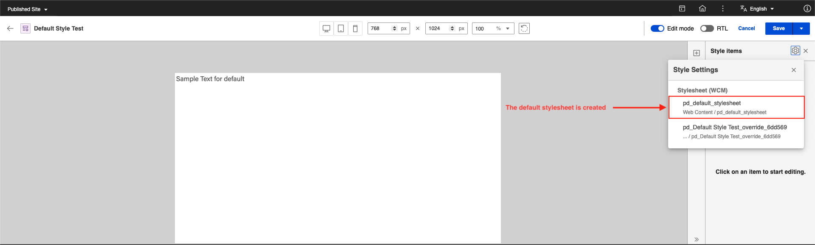The width and height of the screenshot is (815, 245).
Task: Switch to mobile phone preview
Action: tap(355, 28)
